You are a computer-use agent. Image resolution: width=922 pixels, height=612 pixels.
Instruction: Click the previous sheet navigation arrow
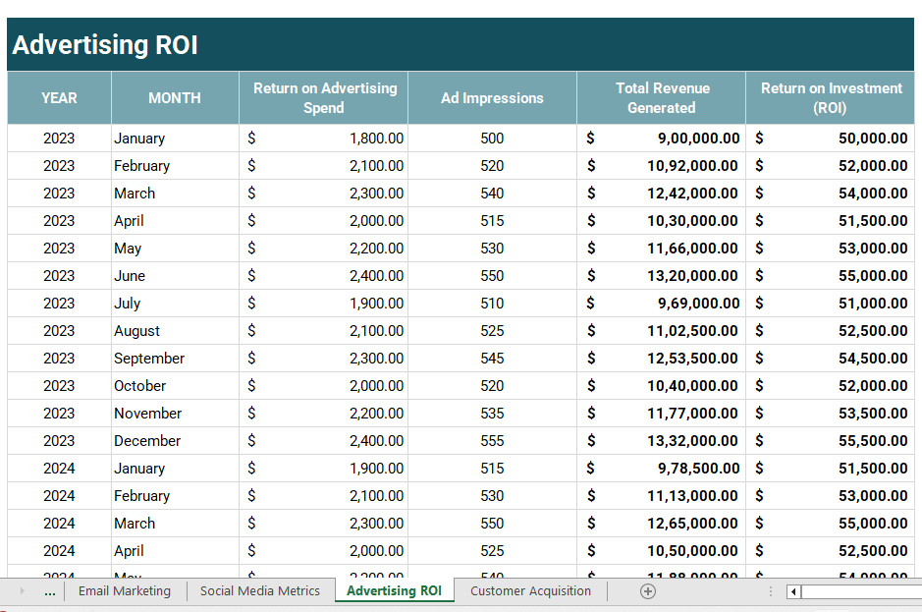[23, 591]
